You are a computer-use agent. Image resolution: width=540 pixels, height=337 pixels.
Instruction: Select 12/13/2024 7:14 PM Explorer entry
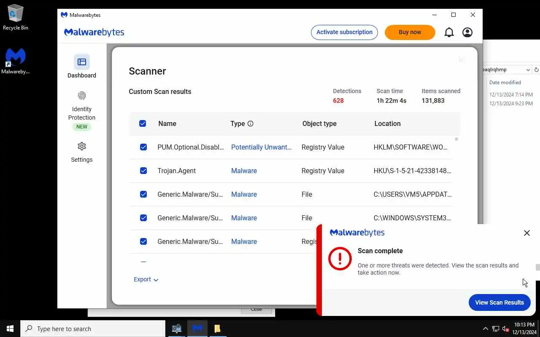[x=511, y=95]
